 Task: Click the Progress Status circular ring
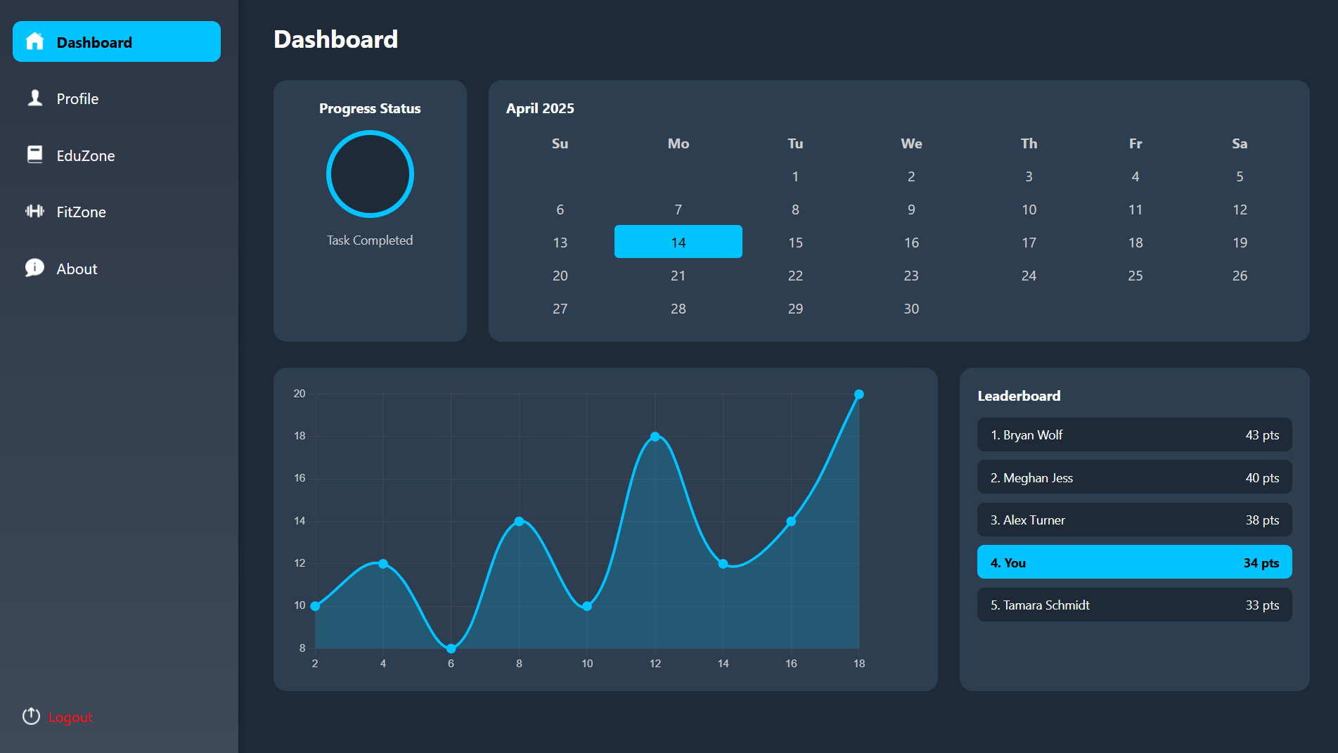tap(370, 174)
